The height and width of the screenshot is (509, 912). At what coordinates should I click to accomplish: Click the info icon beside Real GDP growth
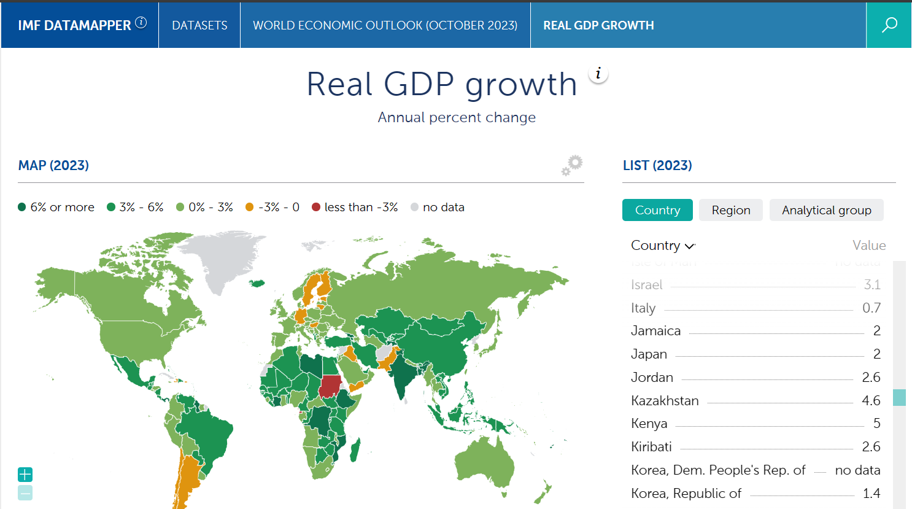[x=598, y=74]
